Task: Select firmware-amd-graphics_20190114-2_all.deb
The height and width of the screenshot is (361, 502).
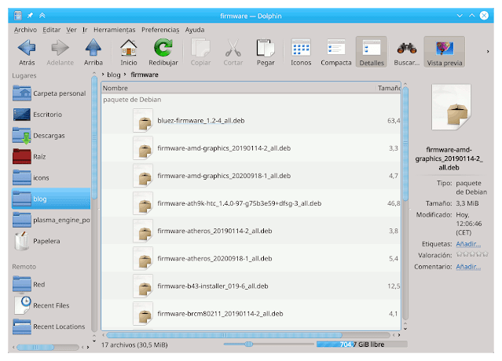Action: coord(251,148)
